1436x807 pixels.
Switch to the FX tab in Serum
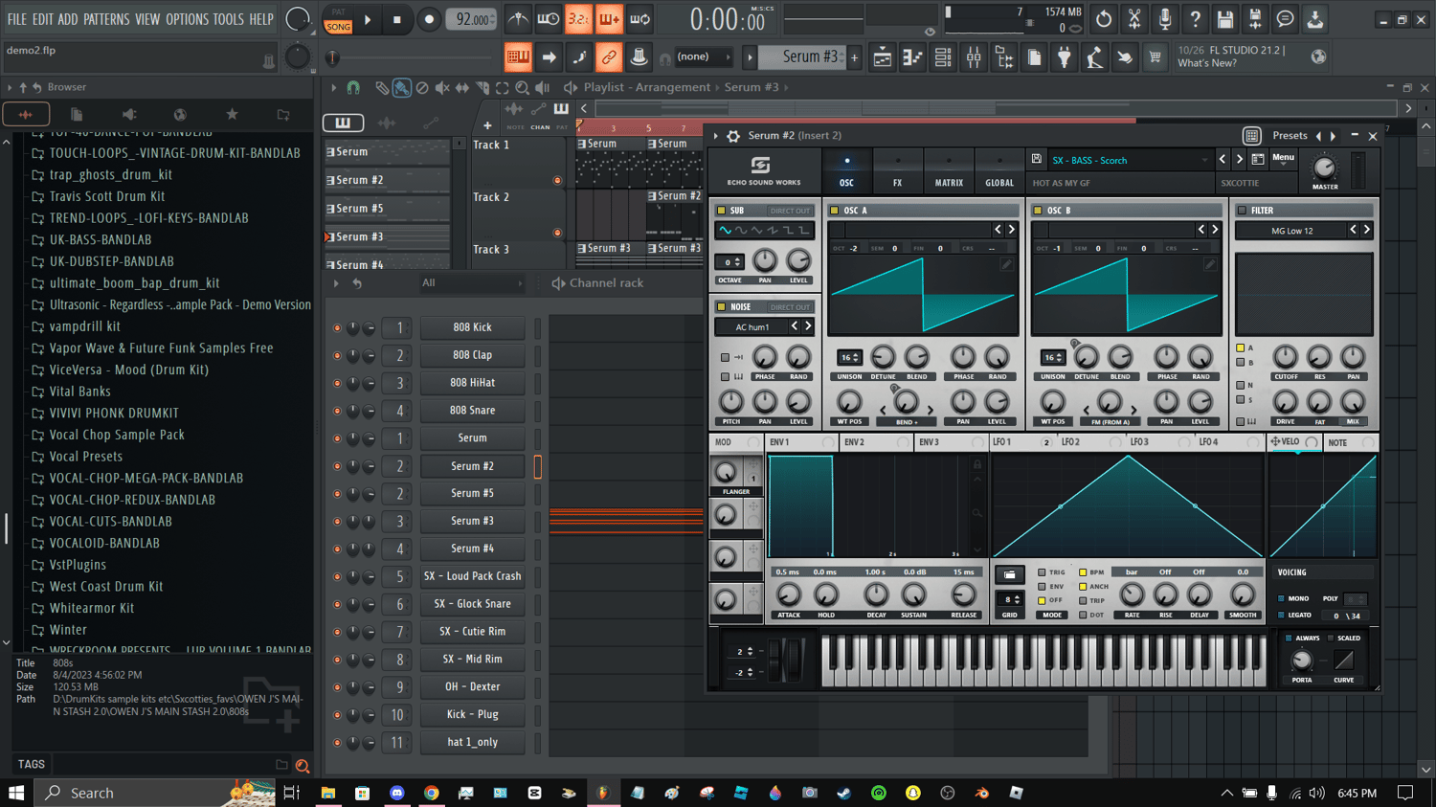point(897,171)
